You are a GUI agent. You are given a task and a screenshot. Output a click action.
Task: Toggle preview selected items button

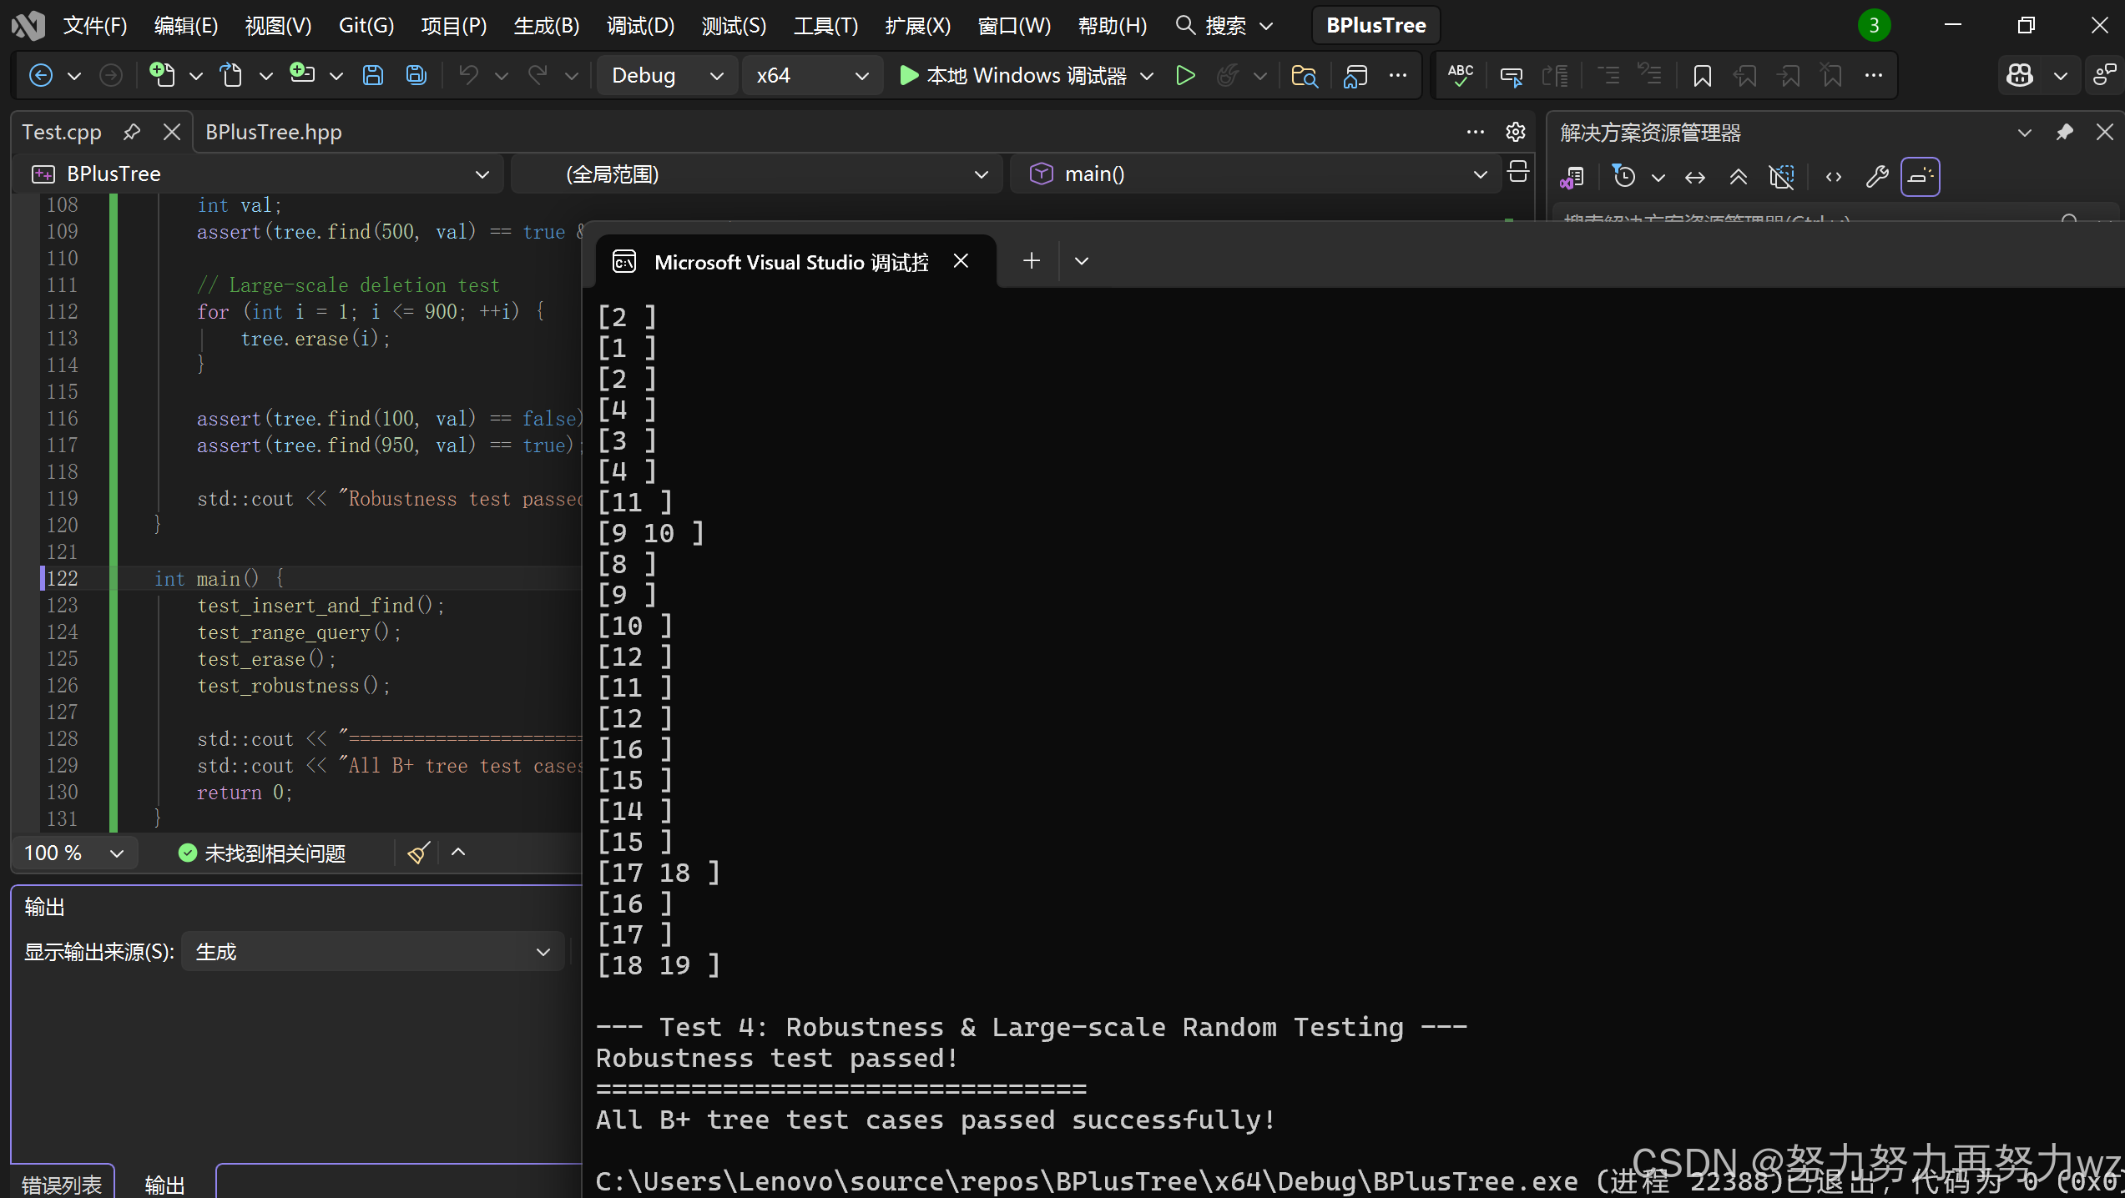click(x=1920, y=176)
